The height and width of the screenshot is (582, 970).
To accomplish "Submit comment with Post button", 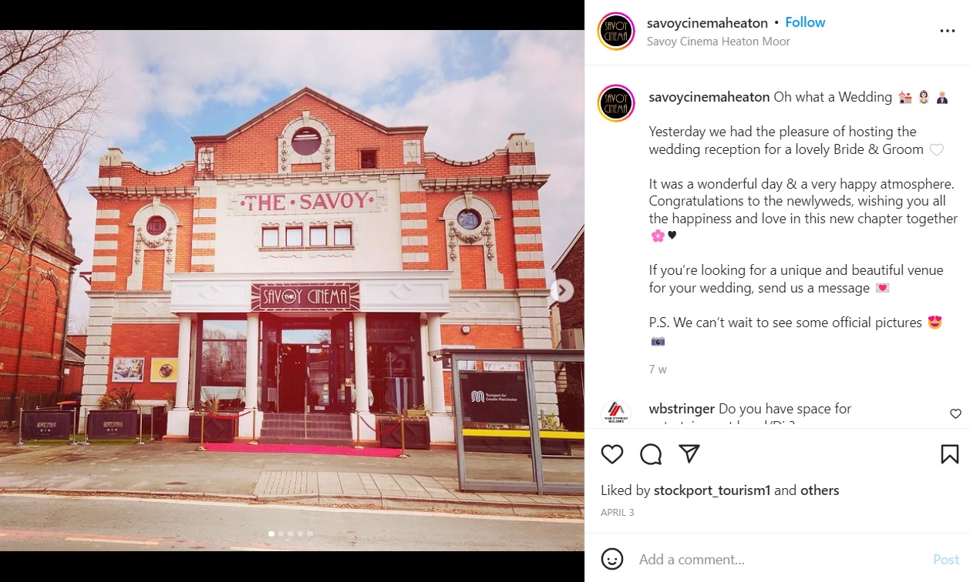I will pyautogui.click(x=946, y=560).
